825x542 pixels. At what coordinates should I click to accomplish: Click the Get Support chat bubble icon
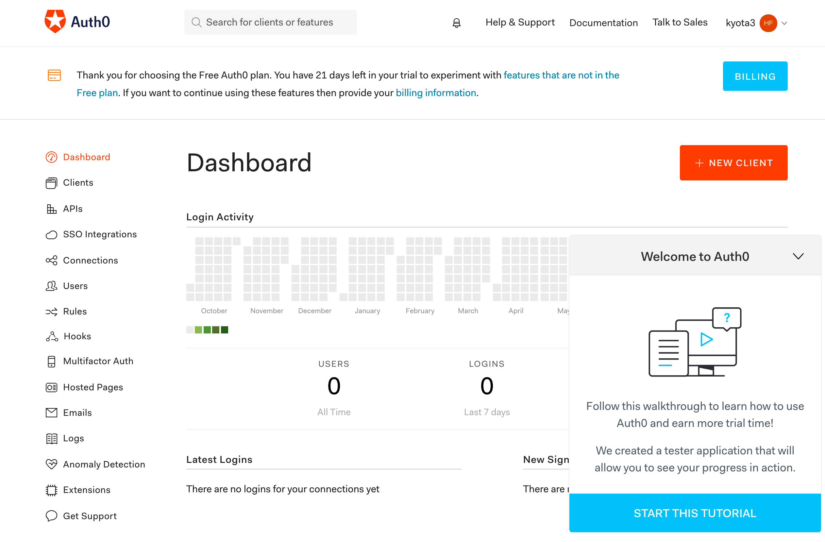tap(52, 516)
